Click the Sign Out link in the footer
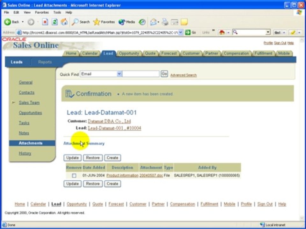Viewport: 306px width, 229px height. coord(265,204)
